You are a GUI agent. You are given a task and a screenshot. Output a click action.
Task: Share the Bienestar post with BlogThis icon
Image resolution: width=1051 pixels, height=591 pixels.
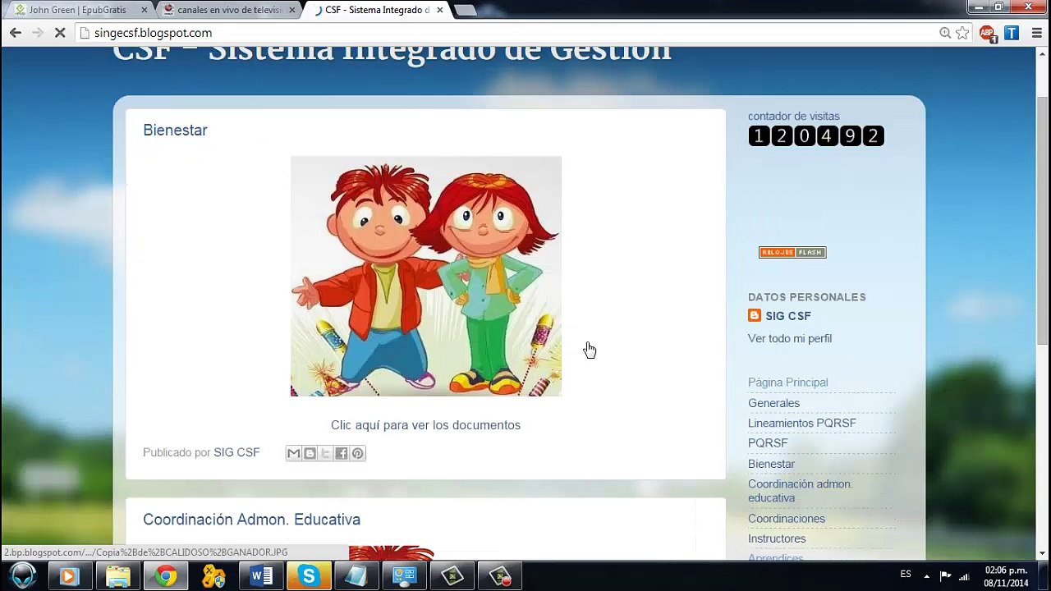(x=310, y=453)
